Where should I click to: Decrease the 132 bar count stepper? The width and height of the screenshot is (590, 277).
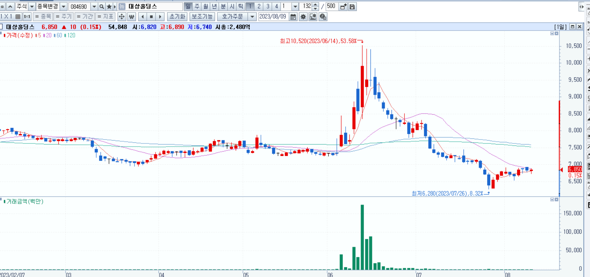coord(315,8)
